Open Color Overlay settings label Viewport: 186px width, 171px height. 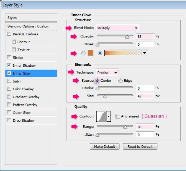23,89
